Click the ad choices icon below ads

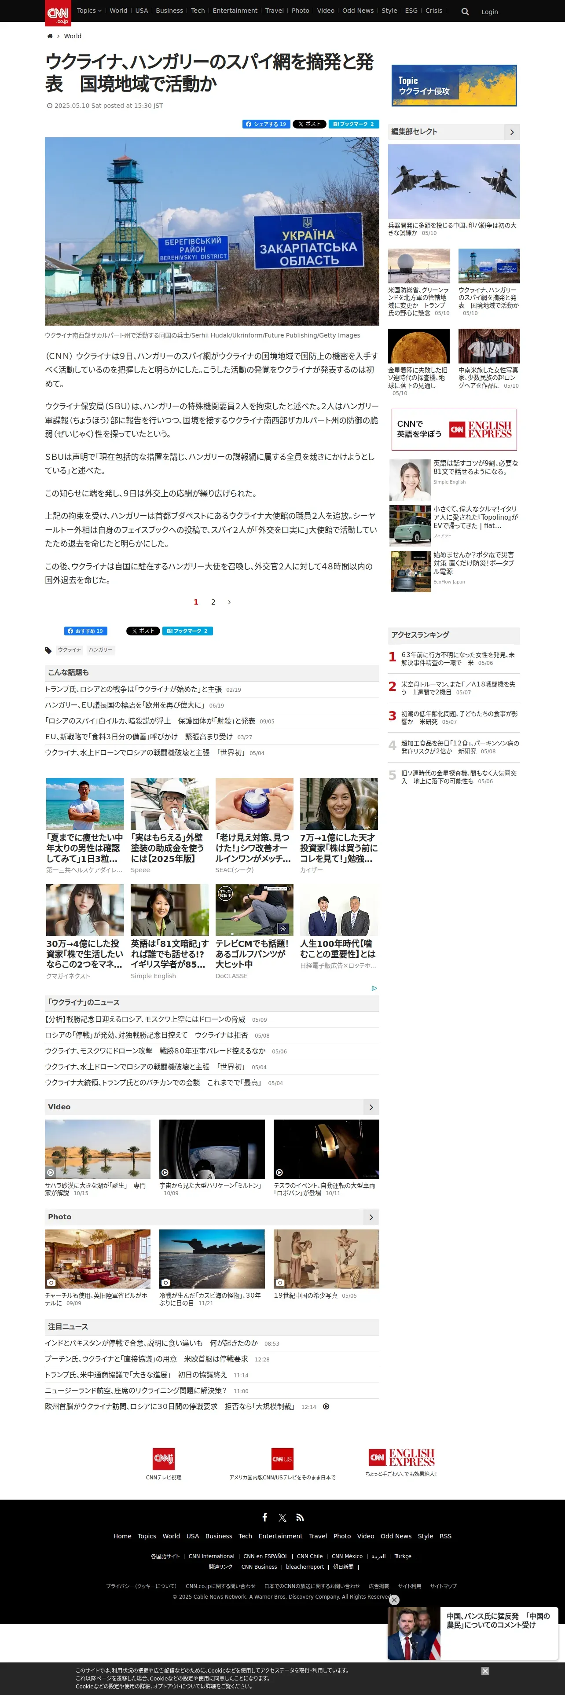point(374,988)
